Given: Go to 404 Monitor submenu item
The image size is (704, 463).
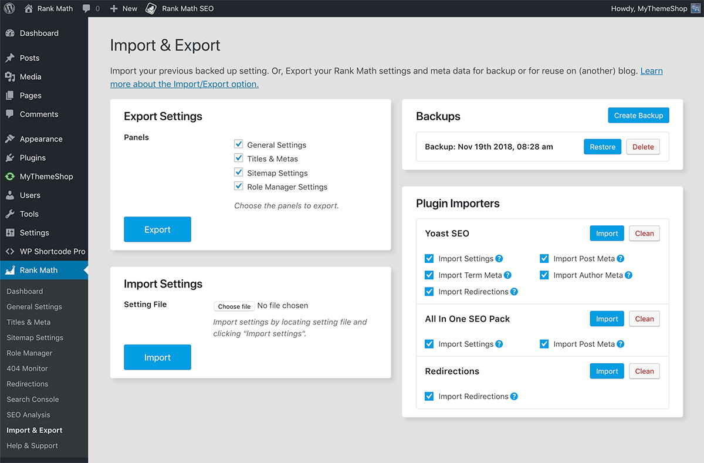Looking at the screenshot, I should (27, 369).
